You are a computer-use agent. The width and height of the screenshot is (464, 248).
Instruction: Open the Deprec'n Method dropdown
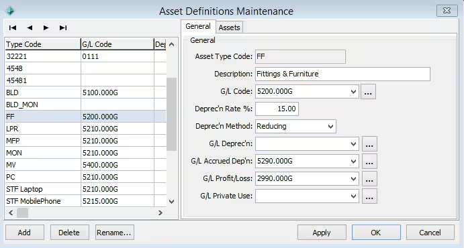point(330,127)
